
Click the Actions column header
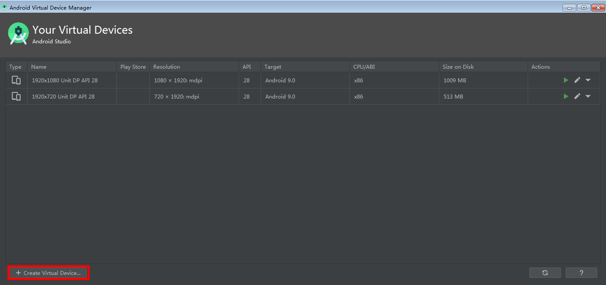point(564,67)
